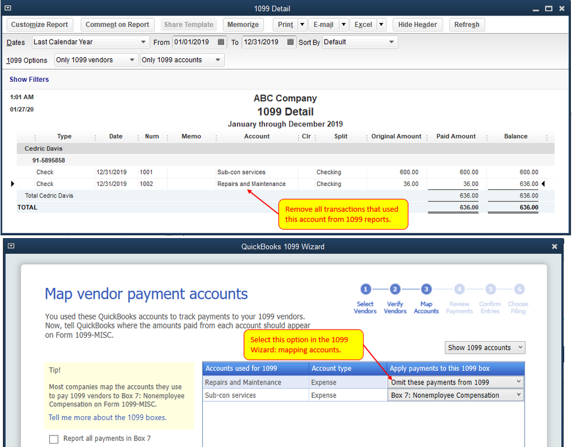Click the Split column header
572x447 pixels.
(x=341, y=136)
